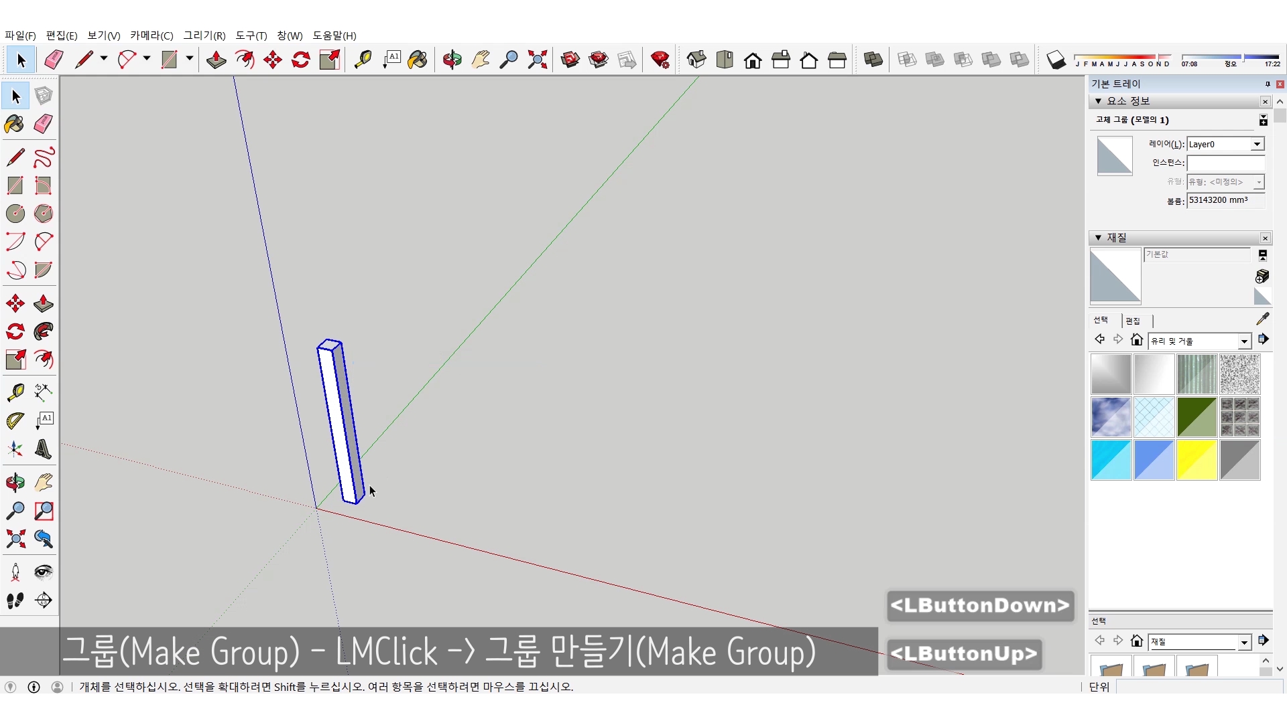Collapse the 요소 정보 panel
This screenshot has height=723, width=1287.
1098,101
